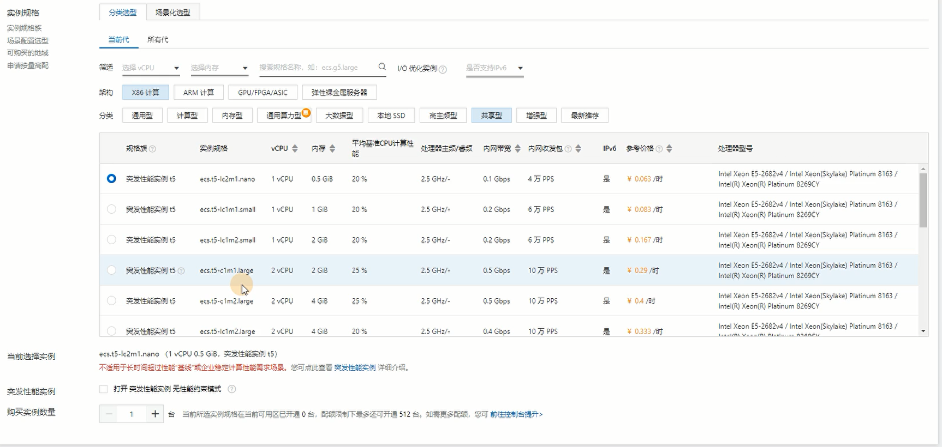Screen dimensions: 942x447
Task: Choose 大数据型 category
Action: 339,116
